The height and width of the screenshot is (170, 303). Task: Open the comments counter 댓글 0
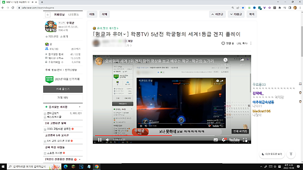click(x=228, y=43)
